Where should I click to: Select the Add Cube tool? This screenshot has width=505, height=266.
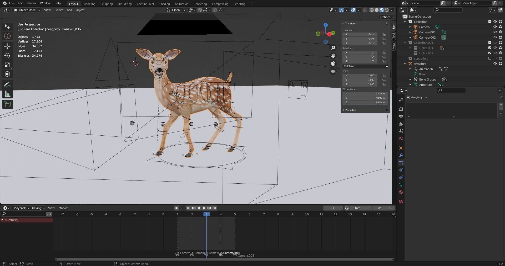(7, 104)
